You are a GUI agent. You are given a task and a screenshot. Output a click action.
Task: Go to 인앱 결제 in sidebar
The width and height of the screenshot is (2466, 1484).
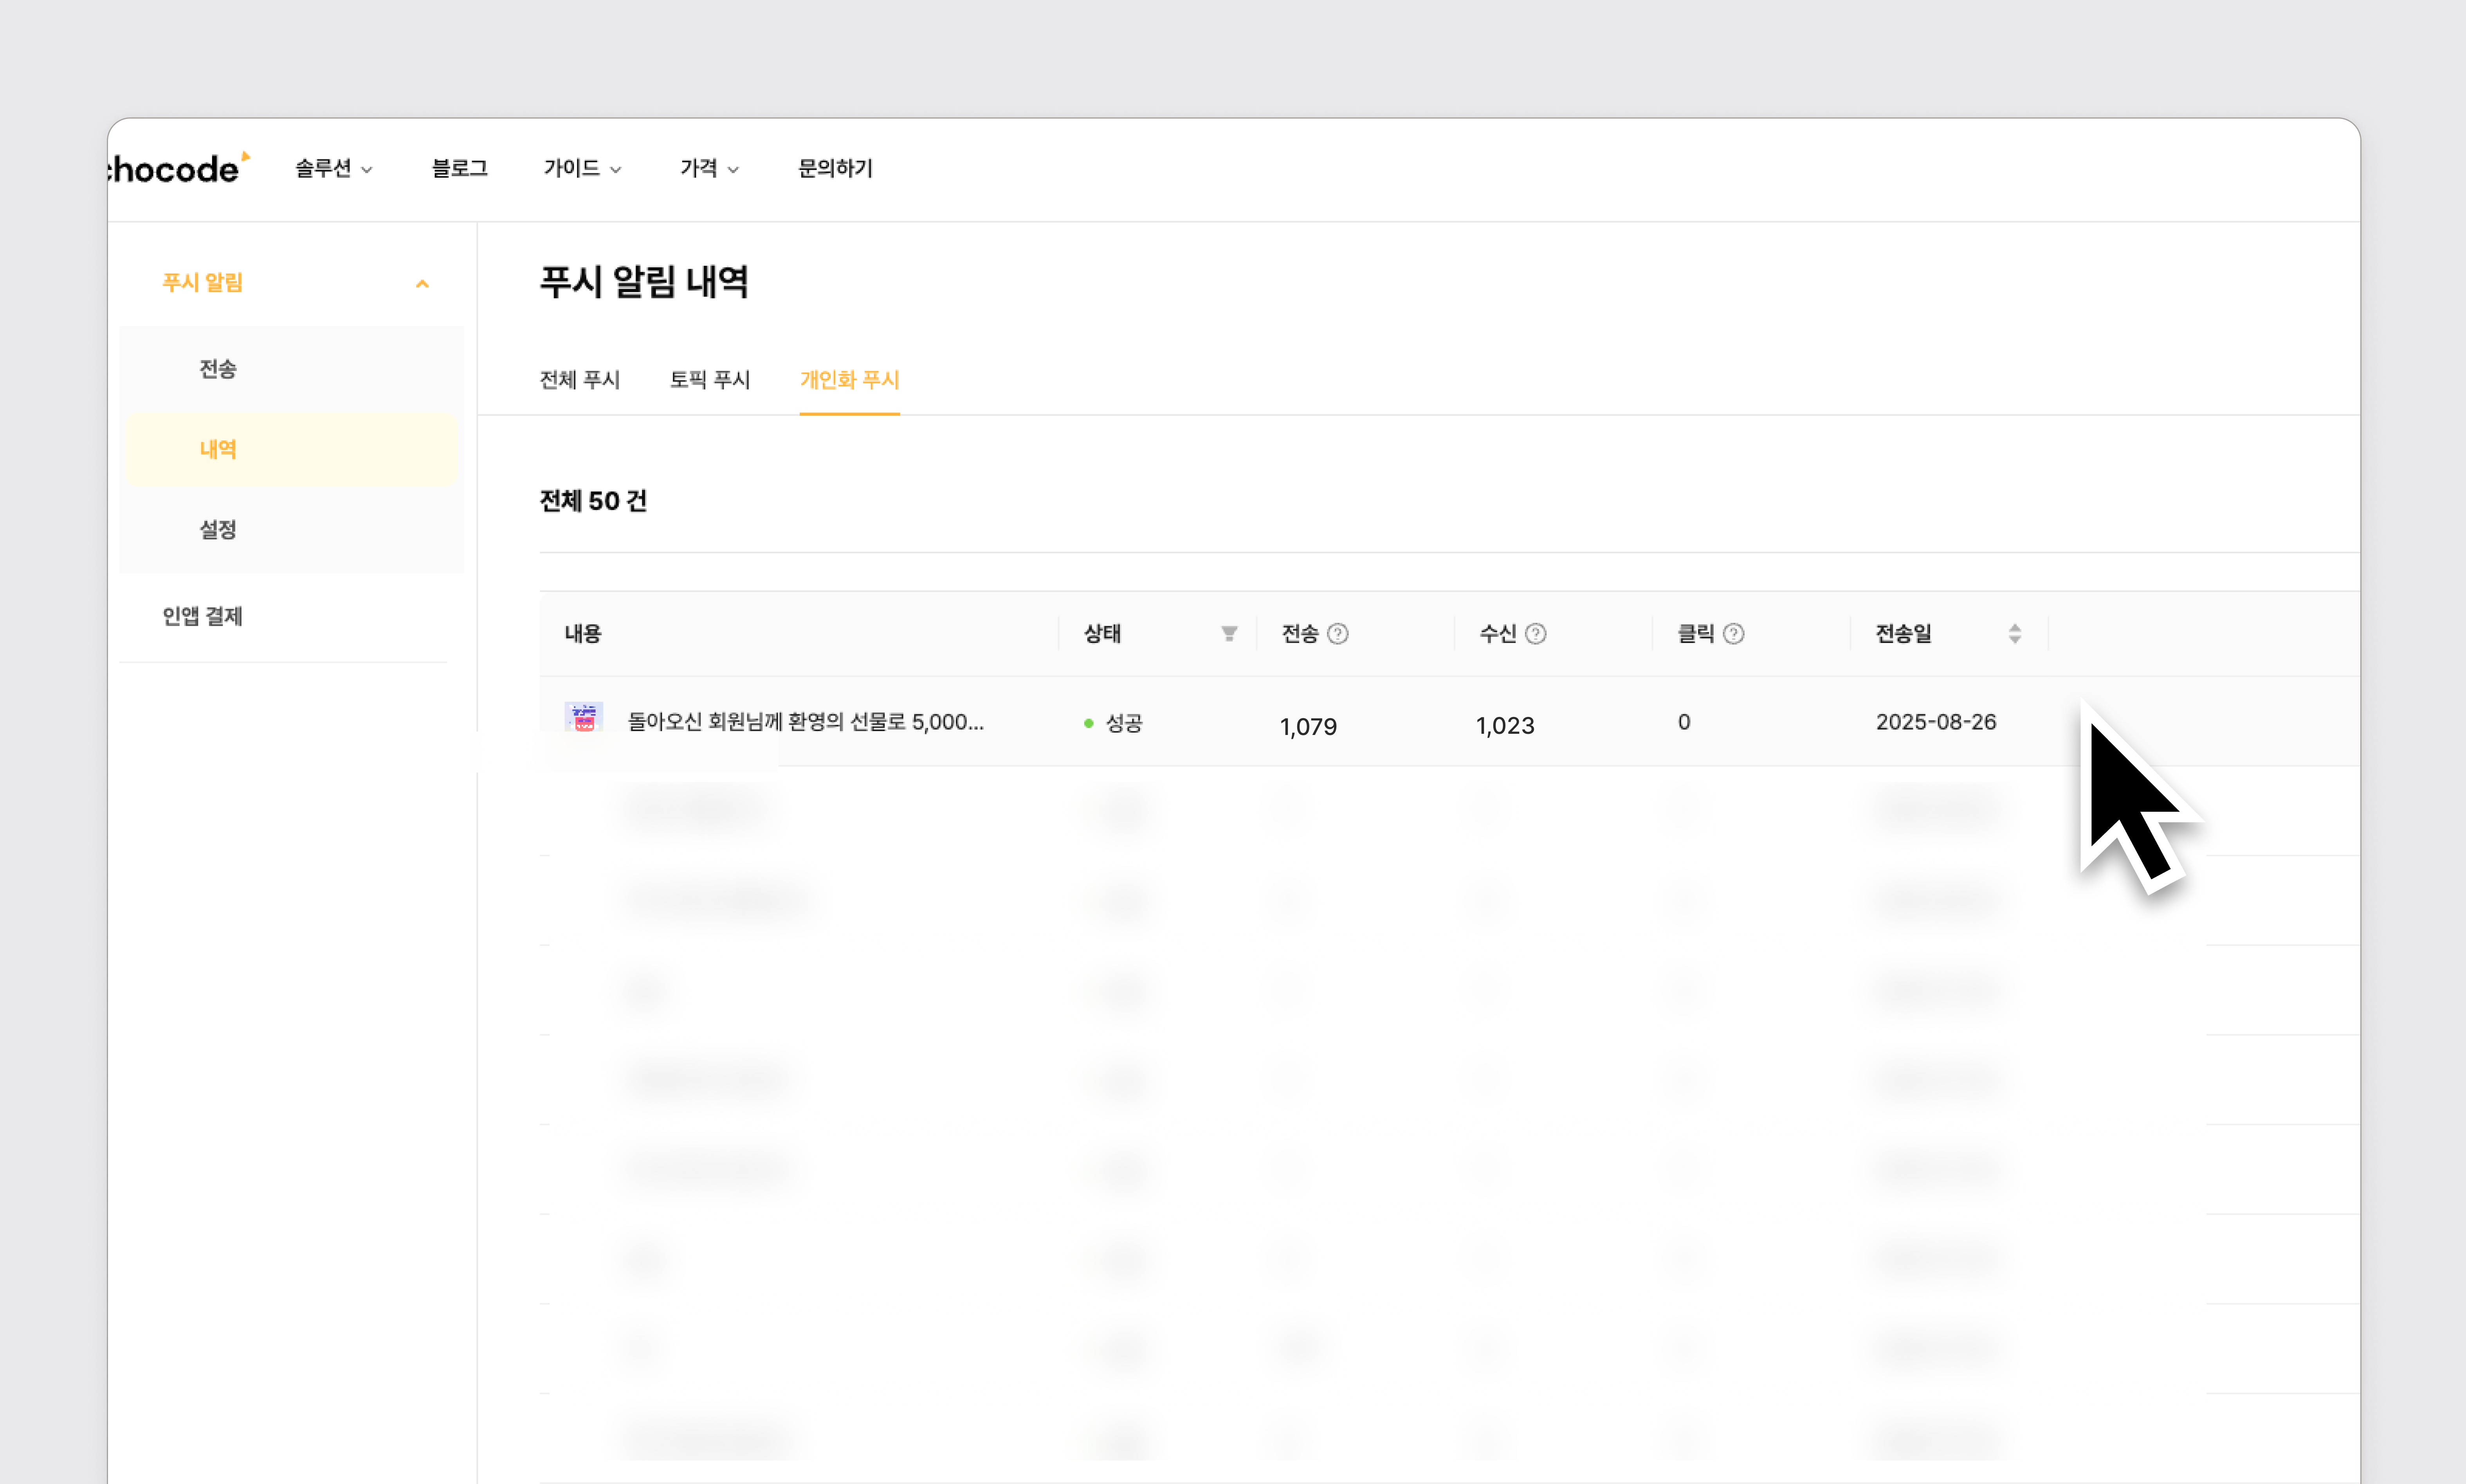pyautogui.click(x=203, y=616)
